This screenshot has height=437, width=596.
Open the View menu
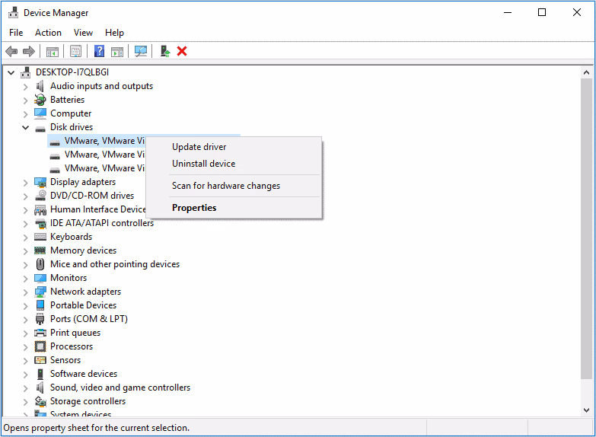[x=83, y=33]
